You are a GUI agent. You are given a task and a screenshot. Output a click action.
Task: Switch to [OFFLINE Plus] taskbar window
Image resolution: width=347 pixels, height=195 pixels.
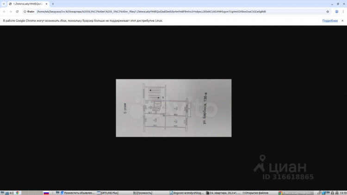[x=108, y=193]
